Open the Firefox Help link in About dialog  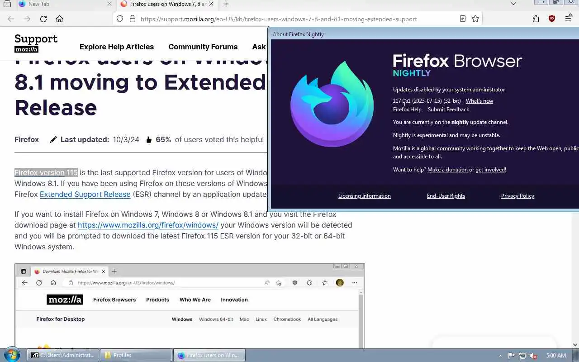(x=407, y=110)
